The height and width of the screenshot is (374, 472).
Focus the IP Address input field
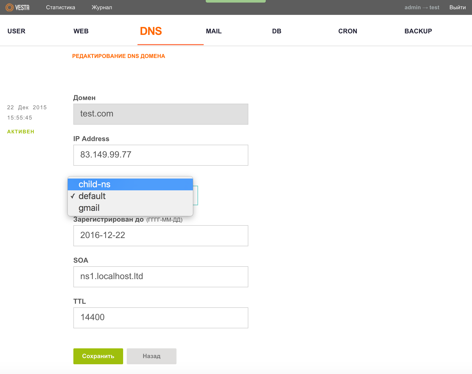161,155
